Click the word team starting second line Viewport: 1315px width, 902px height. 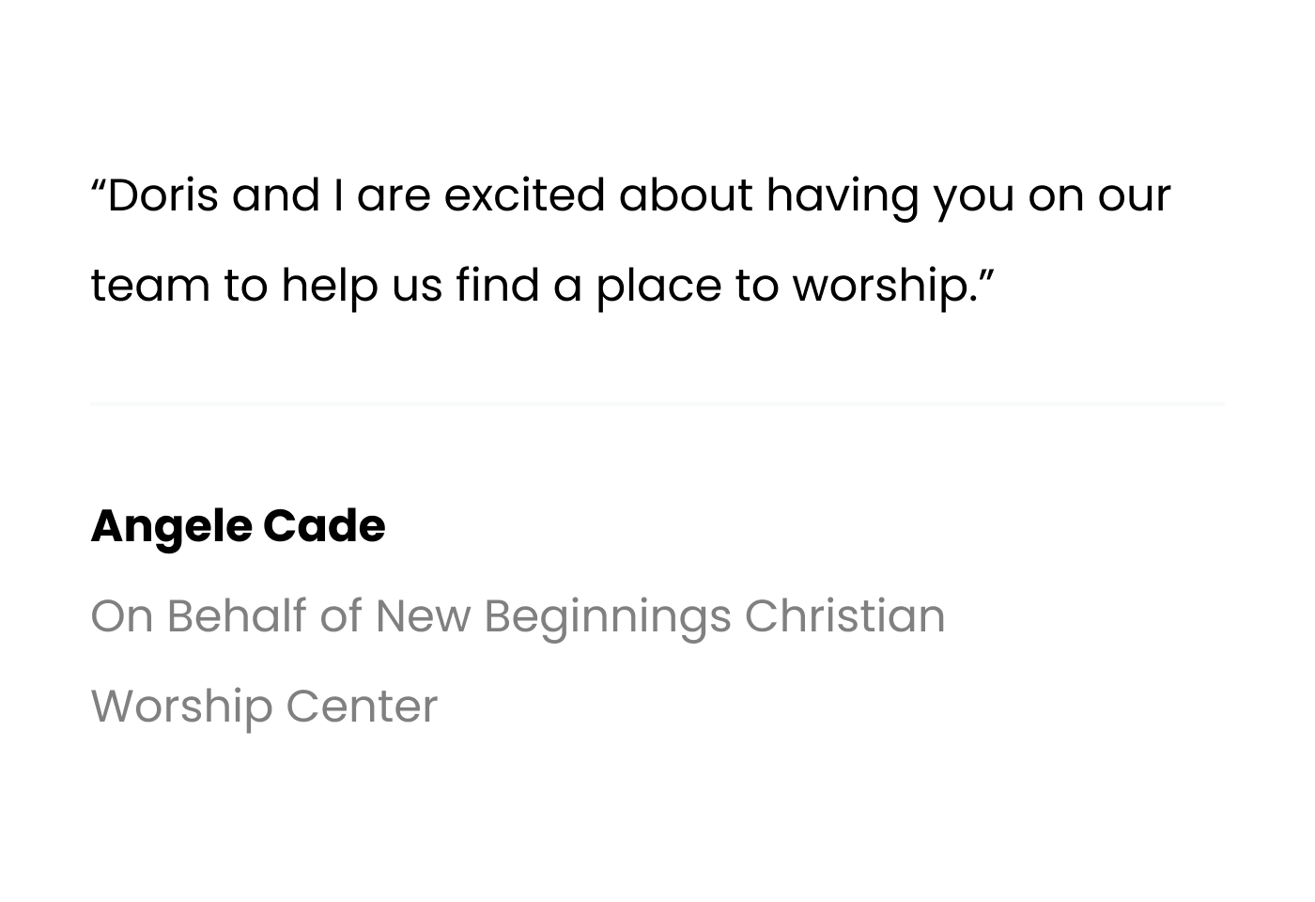(x=150, y=287)
